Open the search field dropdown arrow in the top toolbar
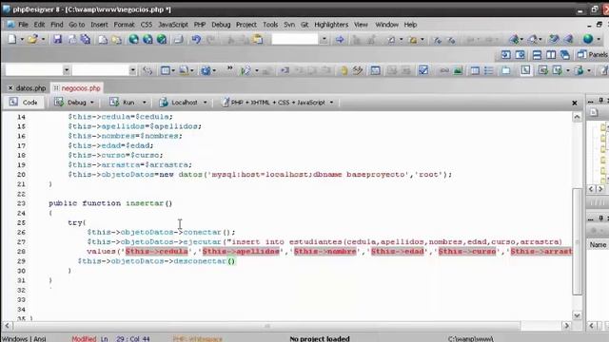 click(324, 39)
